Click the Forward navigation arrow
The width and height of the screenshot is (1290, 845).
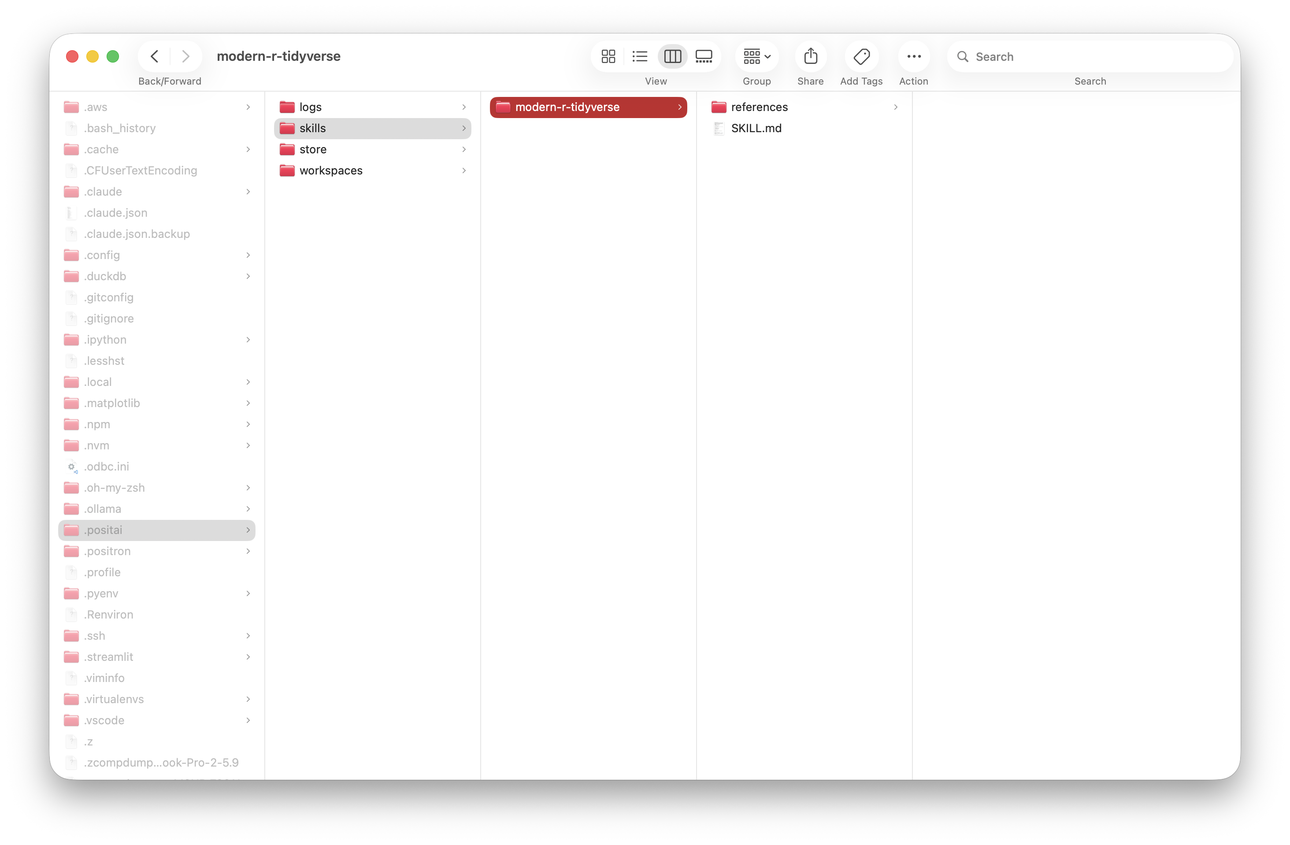pyautogui.click(x=186, y=56)
